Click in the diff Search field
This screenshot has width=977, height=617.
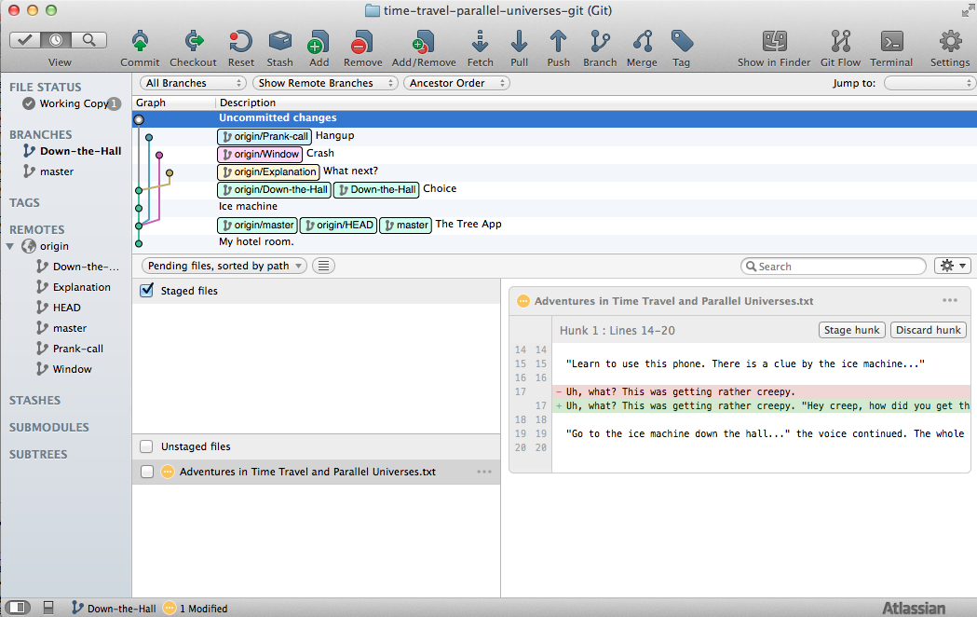(833, 267)
